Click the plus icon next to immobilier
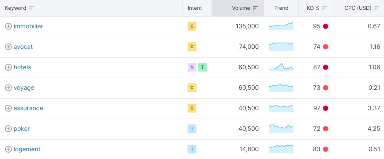Viewport: 384px width, 159px height. (8, 26)
